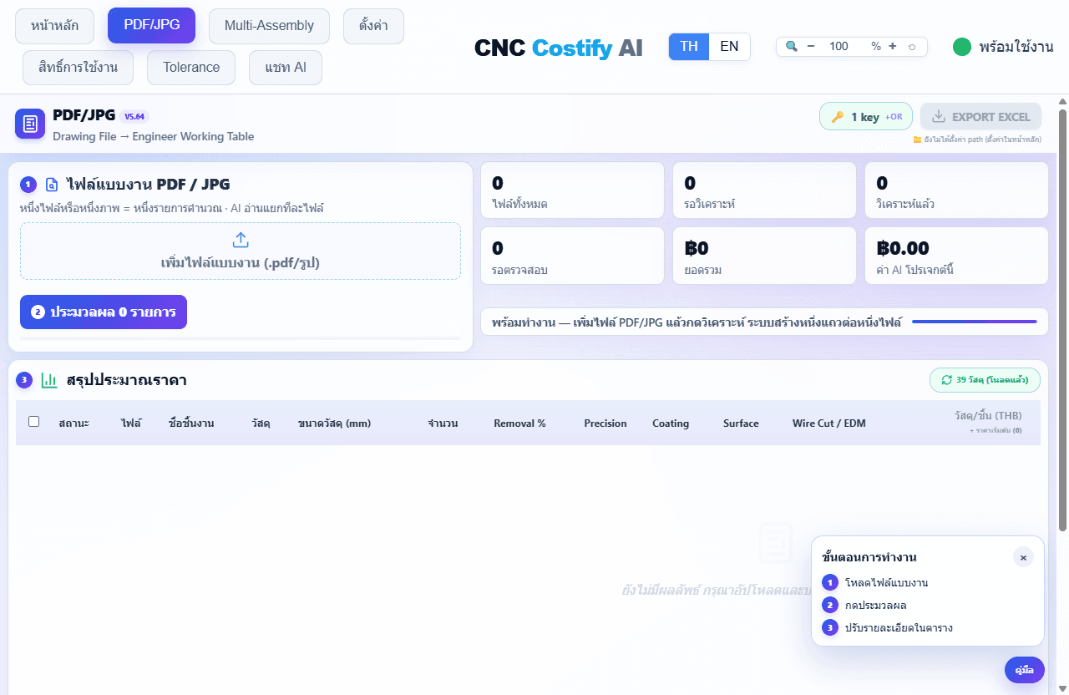Close the ขั้นตอนการทำงาน steps popup
The width and height of the screenshot is (1069, 695).
click(x=1023, y=557)
